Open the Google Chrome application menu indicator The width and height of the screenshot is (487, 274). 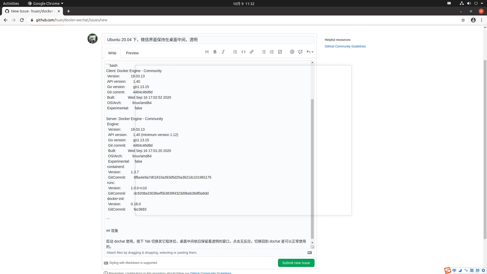[x=61, y=3]
